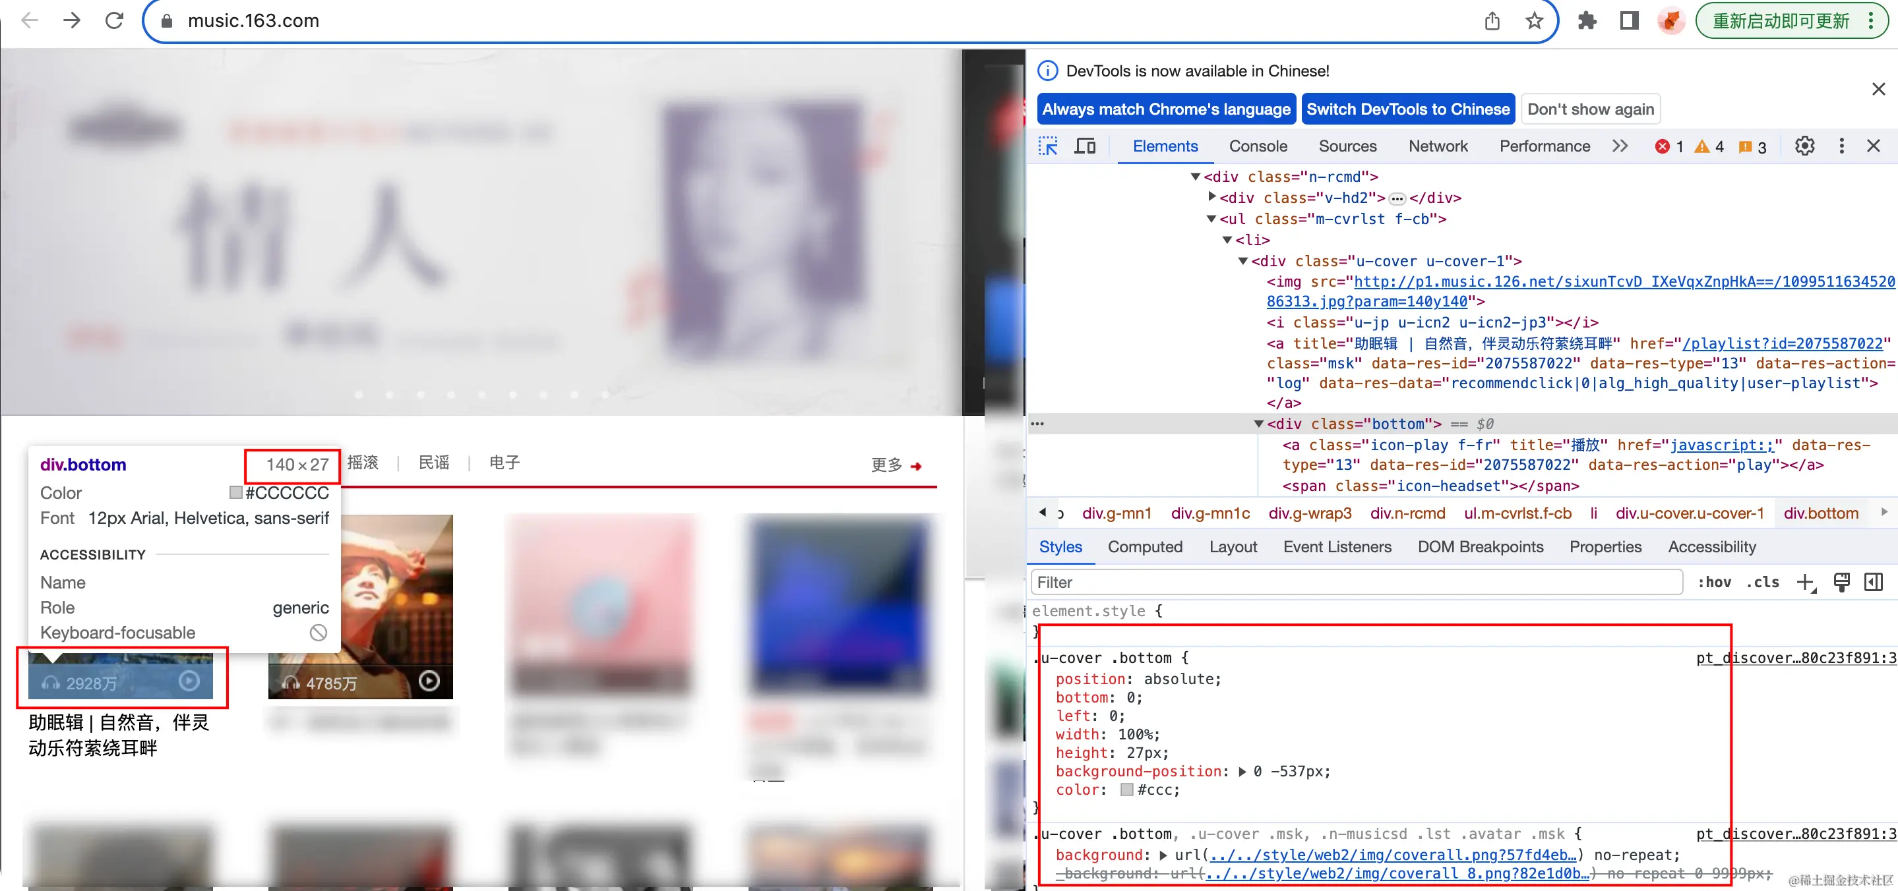Select ul.m-cvrlst.f-cb in breadcrumb
Viewport: 1898px width, 891px height.
point(1517,513)
